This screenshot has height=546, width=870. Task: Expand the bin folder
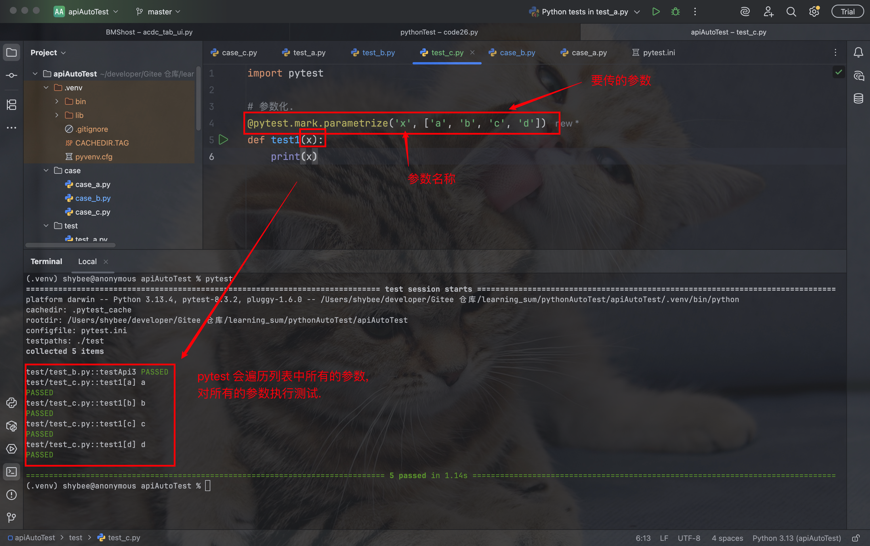pyautogui.click(x=57, y=102)
